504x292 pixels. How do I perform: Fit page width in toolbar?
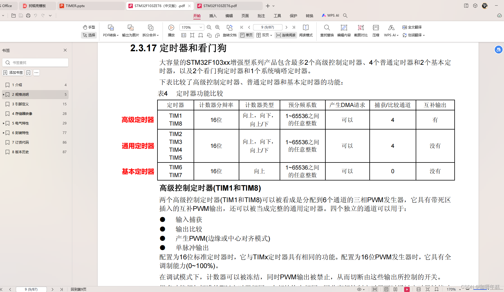pos(201,35)
